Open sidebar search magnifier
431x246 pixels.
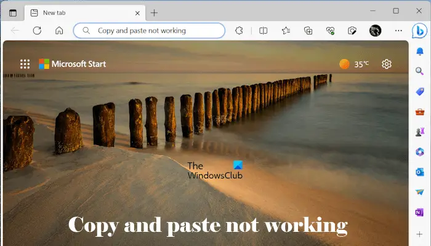419,71
